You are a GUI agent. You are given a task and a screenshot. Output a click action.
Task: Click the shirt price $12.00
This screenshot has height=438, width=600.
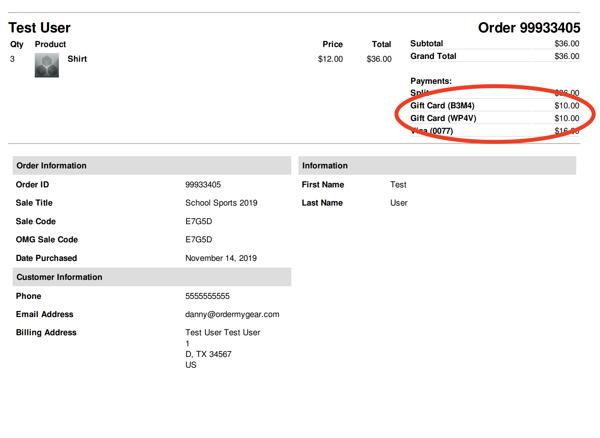tap(330, 59)
